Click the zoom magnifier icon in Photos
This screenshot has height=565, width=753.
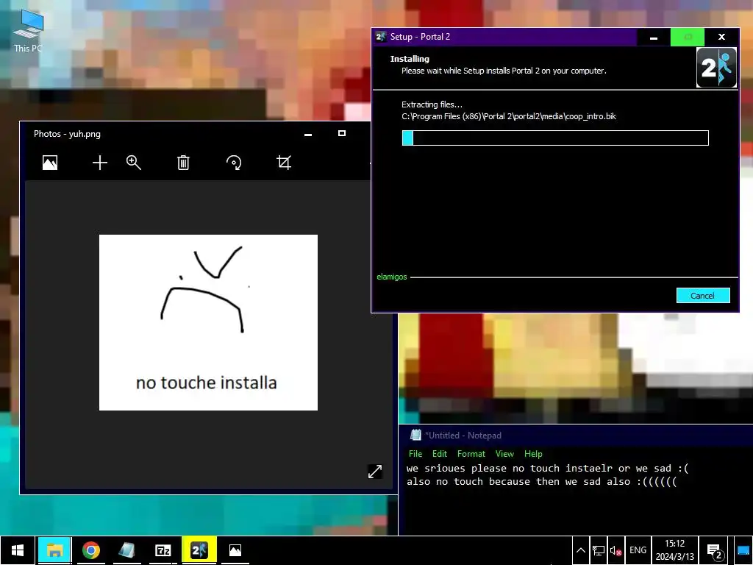pos(134,163)
